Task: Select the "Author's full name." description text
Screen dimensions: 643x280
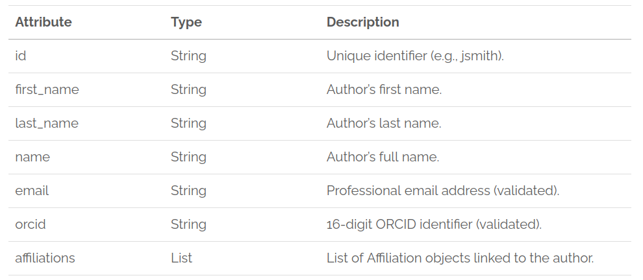Action: click(x=383, y=157)
